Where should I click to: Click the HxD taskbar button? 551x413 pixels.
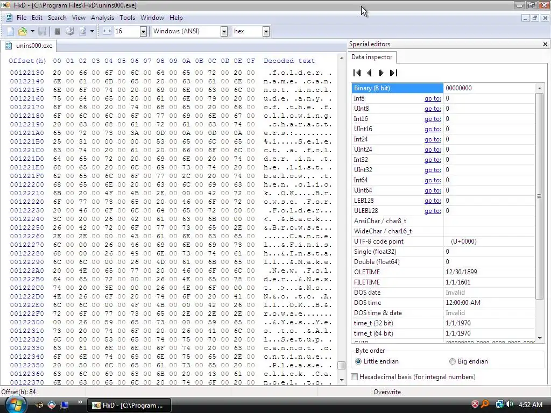point(129,405)
